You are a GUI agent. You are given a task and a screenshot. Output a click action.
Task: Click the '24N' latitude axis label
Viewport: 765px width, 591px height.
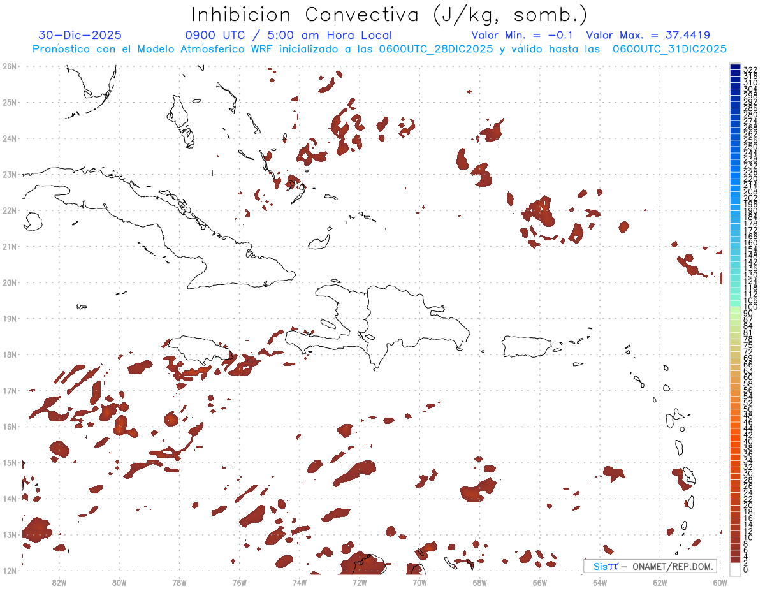[10, 138]
